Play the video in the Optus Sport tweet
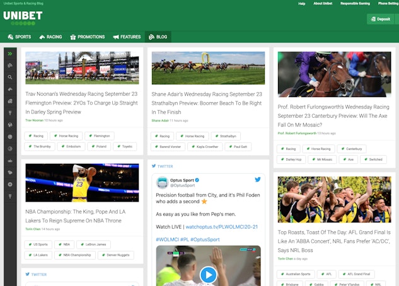 click(x=208, y=275)
